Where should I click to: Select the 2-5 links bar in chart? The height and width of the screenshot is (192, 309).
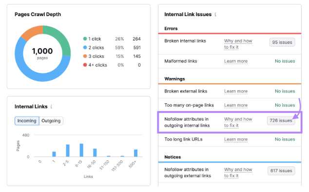tap(68, 151)
